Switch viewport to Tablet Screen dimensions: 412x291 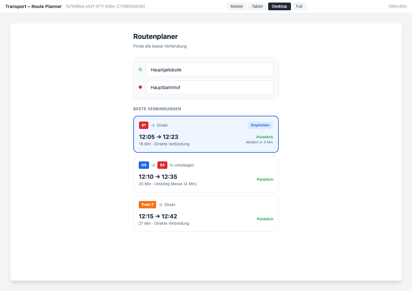(257, 6)
